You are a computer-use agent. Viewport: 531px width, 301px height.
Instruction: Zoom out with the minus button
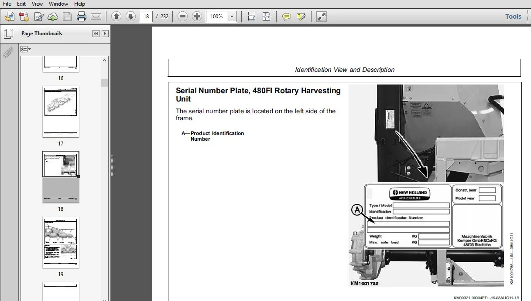[183, 17]
